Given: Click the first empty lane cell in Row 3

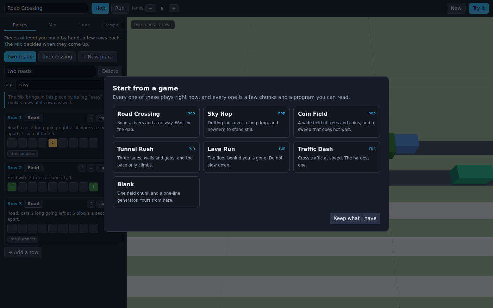Looking at the screenshot, I should click(12, 228).
